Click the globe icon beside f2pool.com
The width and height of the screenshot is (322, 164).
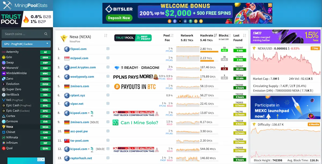click(67, 49)
